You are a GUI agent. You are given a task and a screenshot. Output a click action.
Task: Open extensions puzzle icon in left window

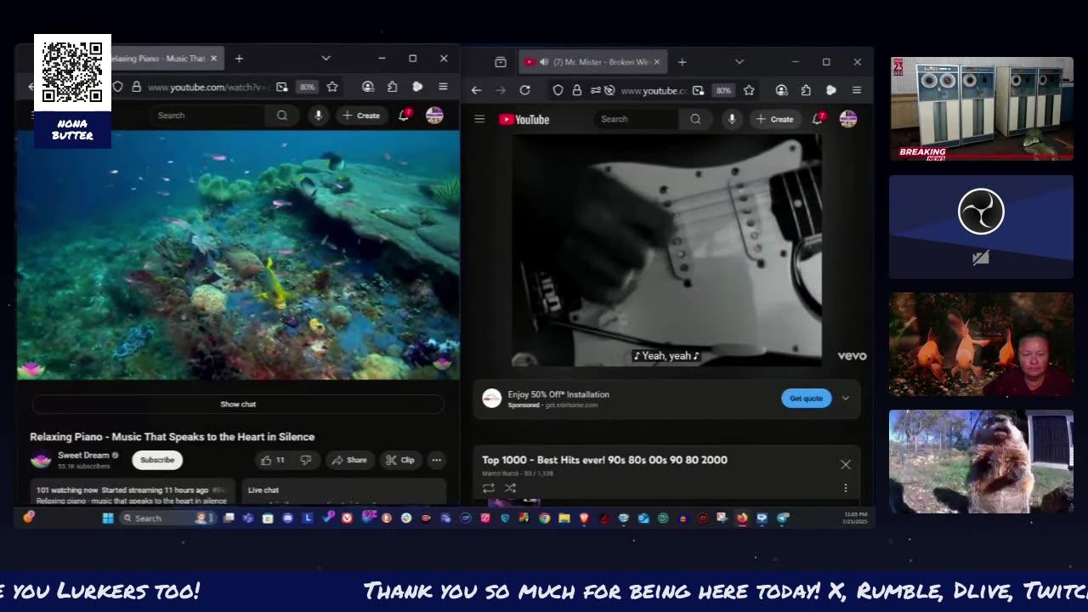tap(392, 87)
